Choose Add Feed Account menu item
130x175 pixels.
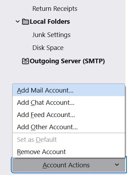68,115
